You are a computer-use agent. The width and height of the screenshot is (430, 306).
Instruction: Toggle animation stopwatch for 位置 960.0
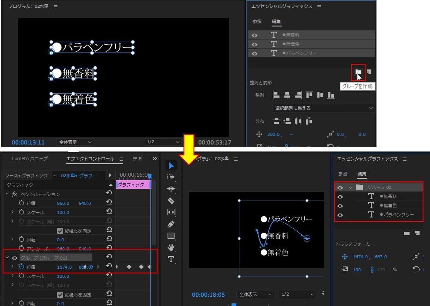click(22, 203)
